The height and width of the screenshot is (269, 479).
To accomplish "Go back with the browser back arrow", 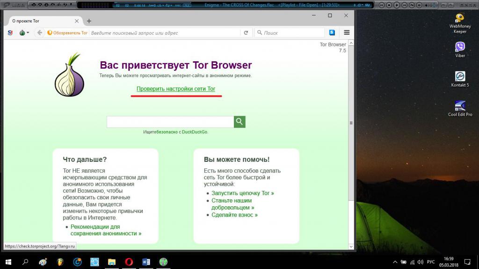I will click(39, 33).
